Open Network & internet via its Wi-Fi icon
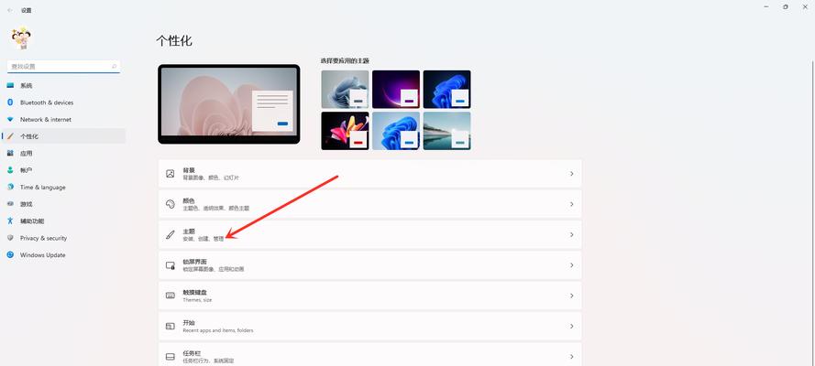815x366 pixels. tap(10, 119)
